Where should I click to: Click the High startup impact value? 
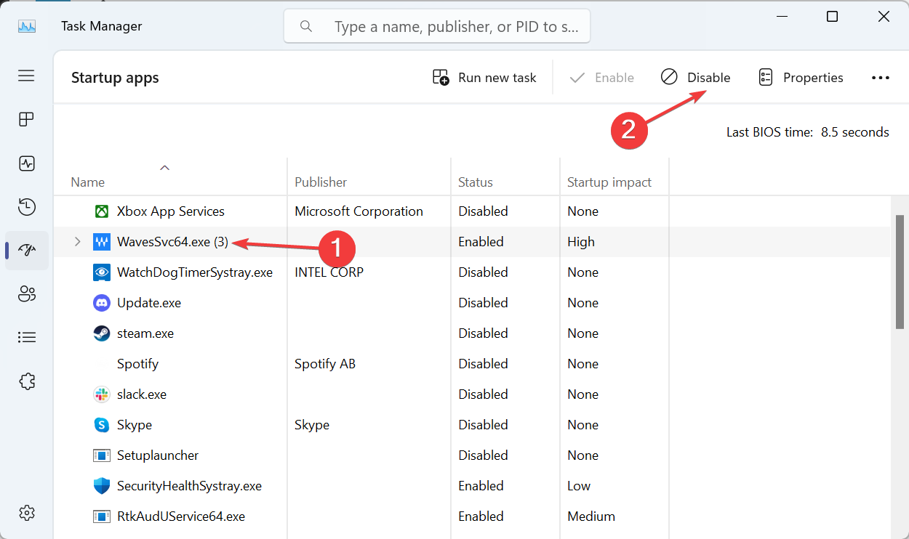coord(581,242)
